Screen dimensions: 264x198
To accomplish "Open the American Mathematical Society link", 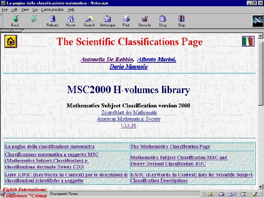I will pyautogui.click(x=129, y=119).
